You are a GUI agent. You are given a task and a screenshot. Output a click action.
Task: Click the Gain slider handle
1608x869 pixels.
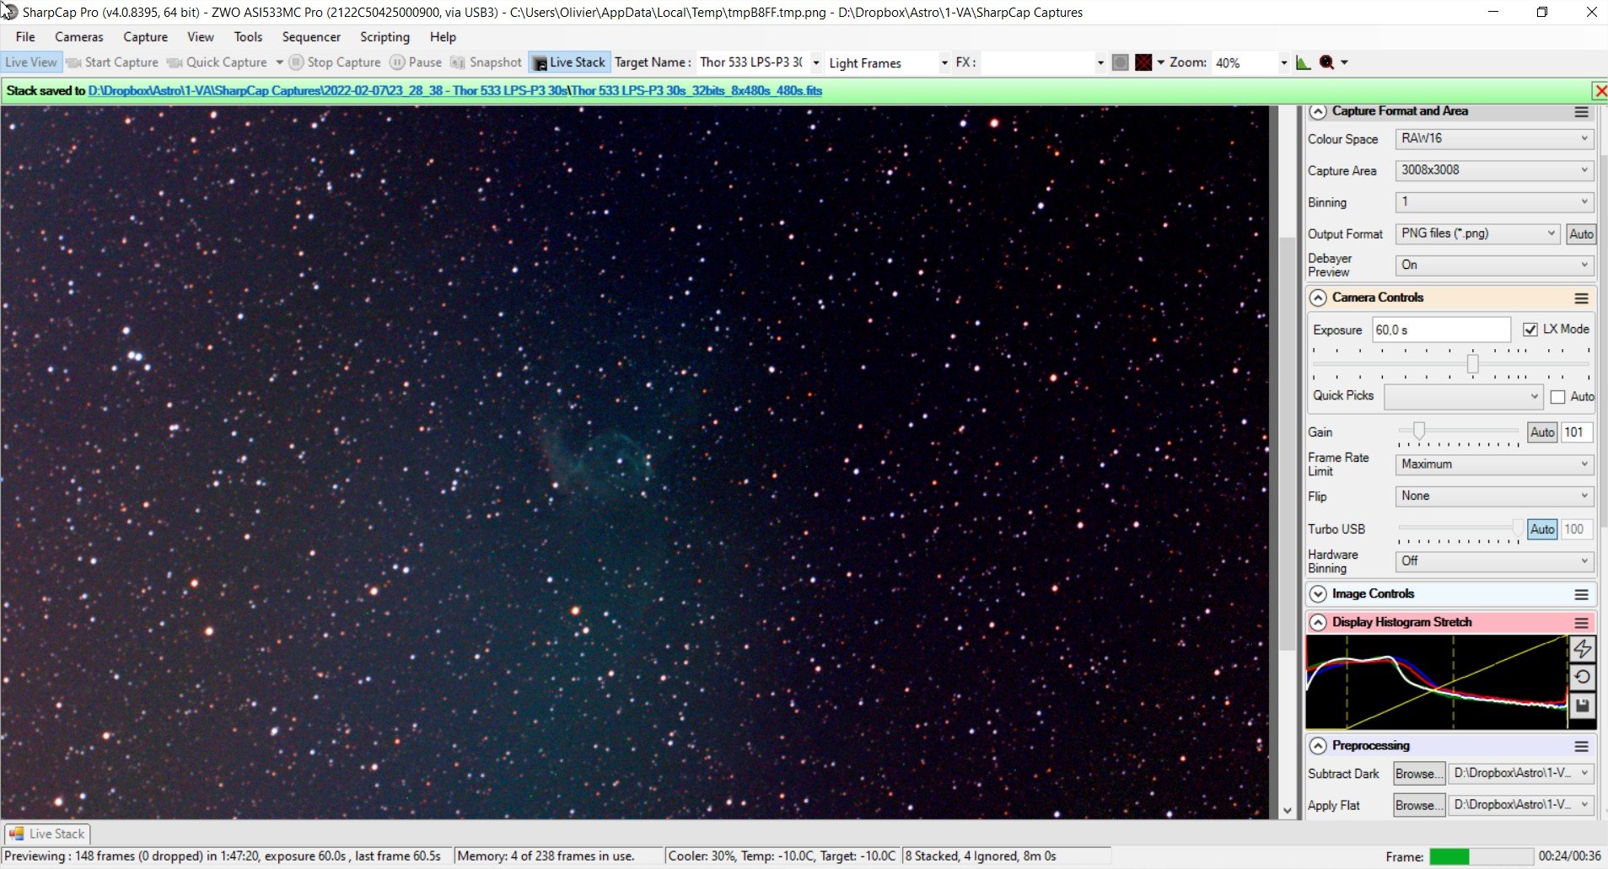pos(1419,432)
